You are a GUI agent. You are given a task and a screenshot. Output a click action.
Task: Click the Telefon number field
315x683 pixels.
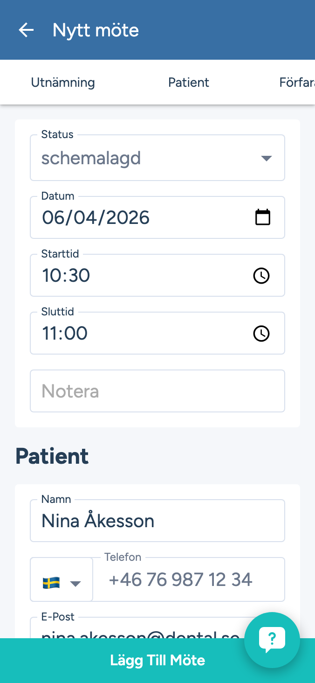189,580
